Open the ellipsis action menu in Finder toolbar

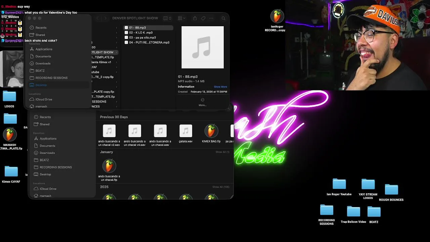211,18
